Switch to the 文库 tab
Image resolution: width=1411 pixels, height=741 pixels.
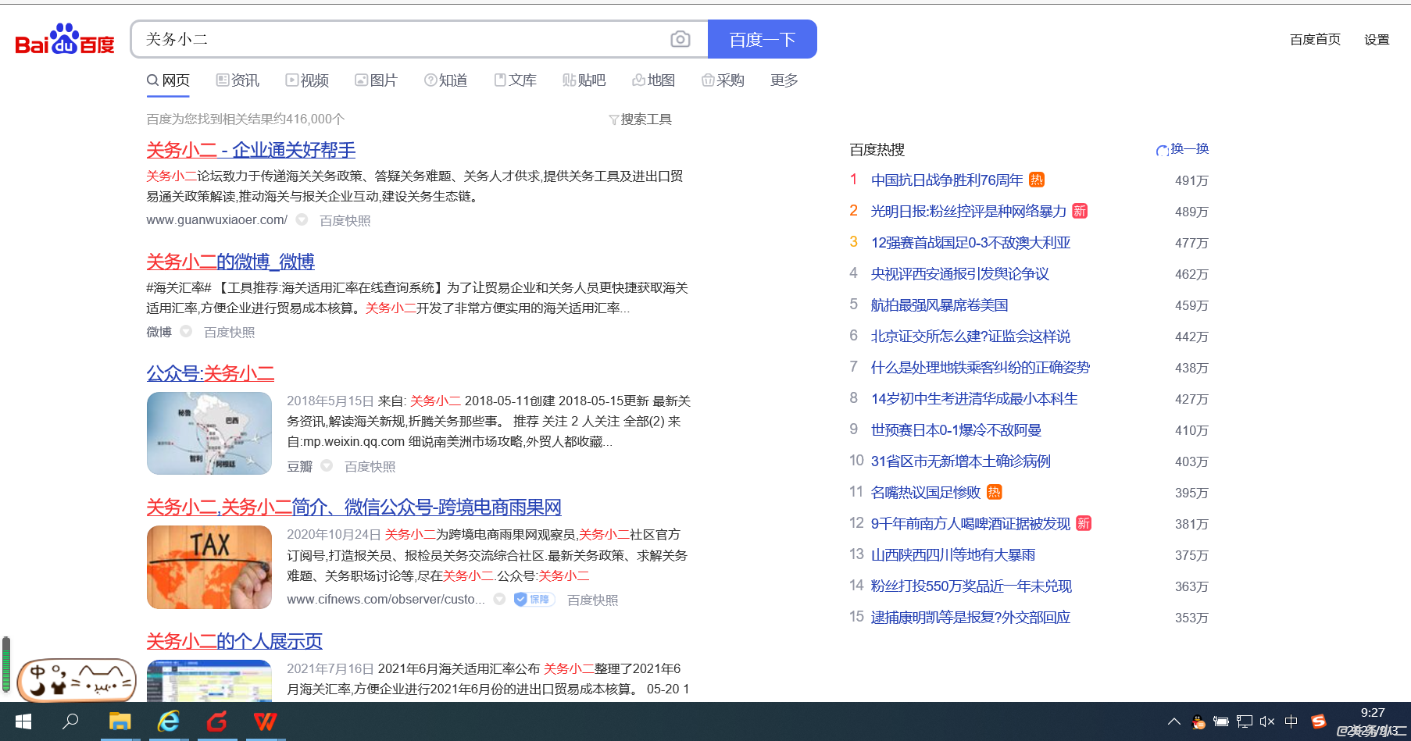point(515,80)
